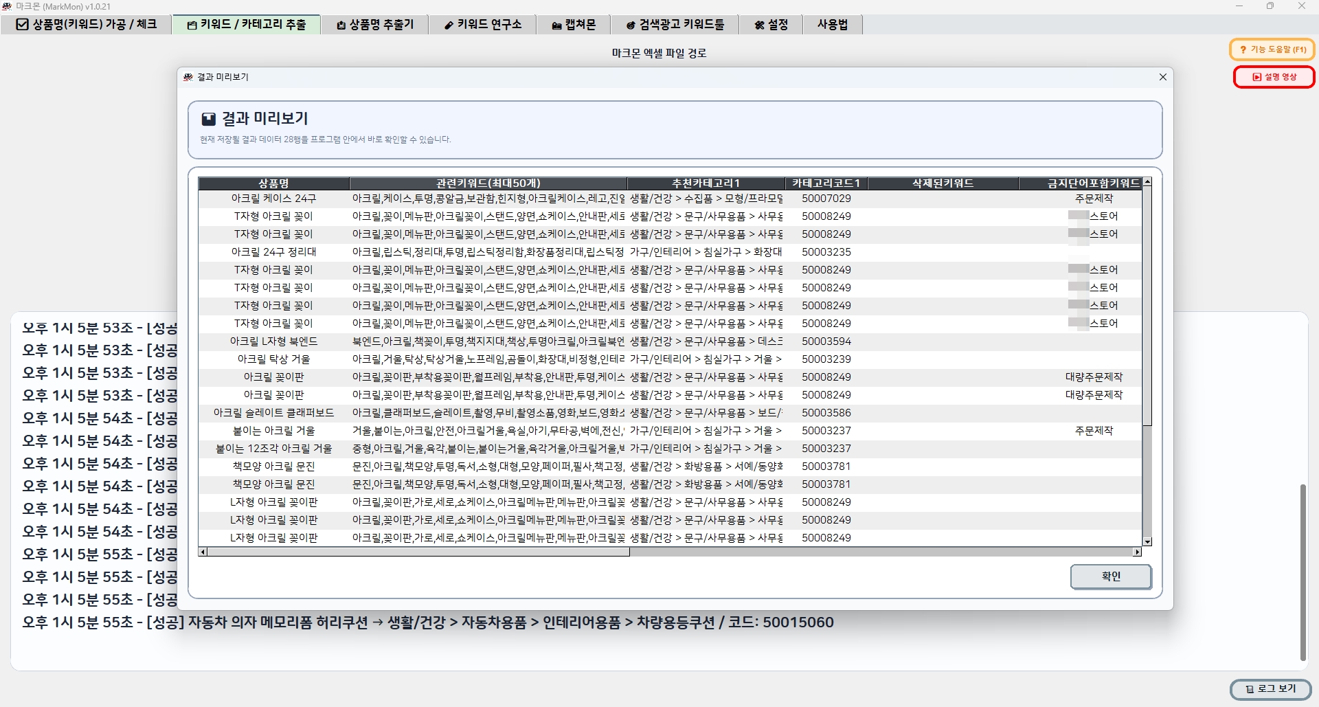Click the 기능 도움말 (F1) button
Image resolution: width=1319 pixels, height=707 pixels.
(x=1272, y=49)
